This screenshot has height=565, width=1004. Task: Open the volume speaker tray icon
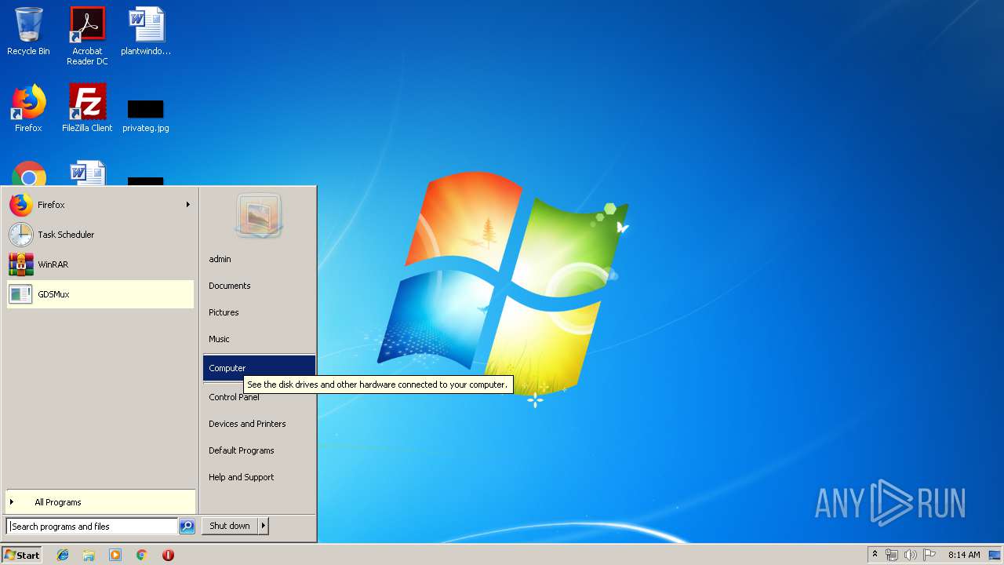pyautogui.click(x=910, y=555)
